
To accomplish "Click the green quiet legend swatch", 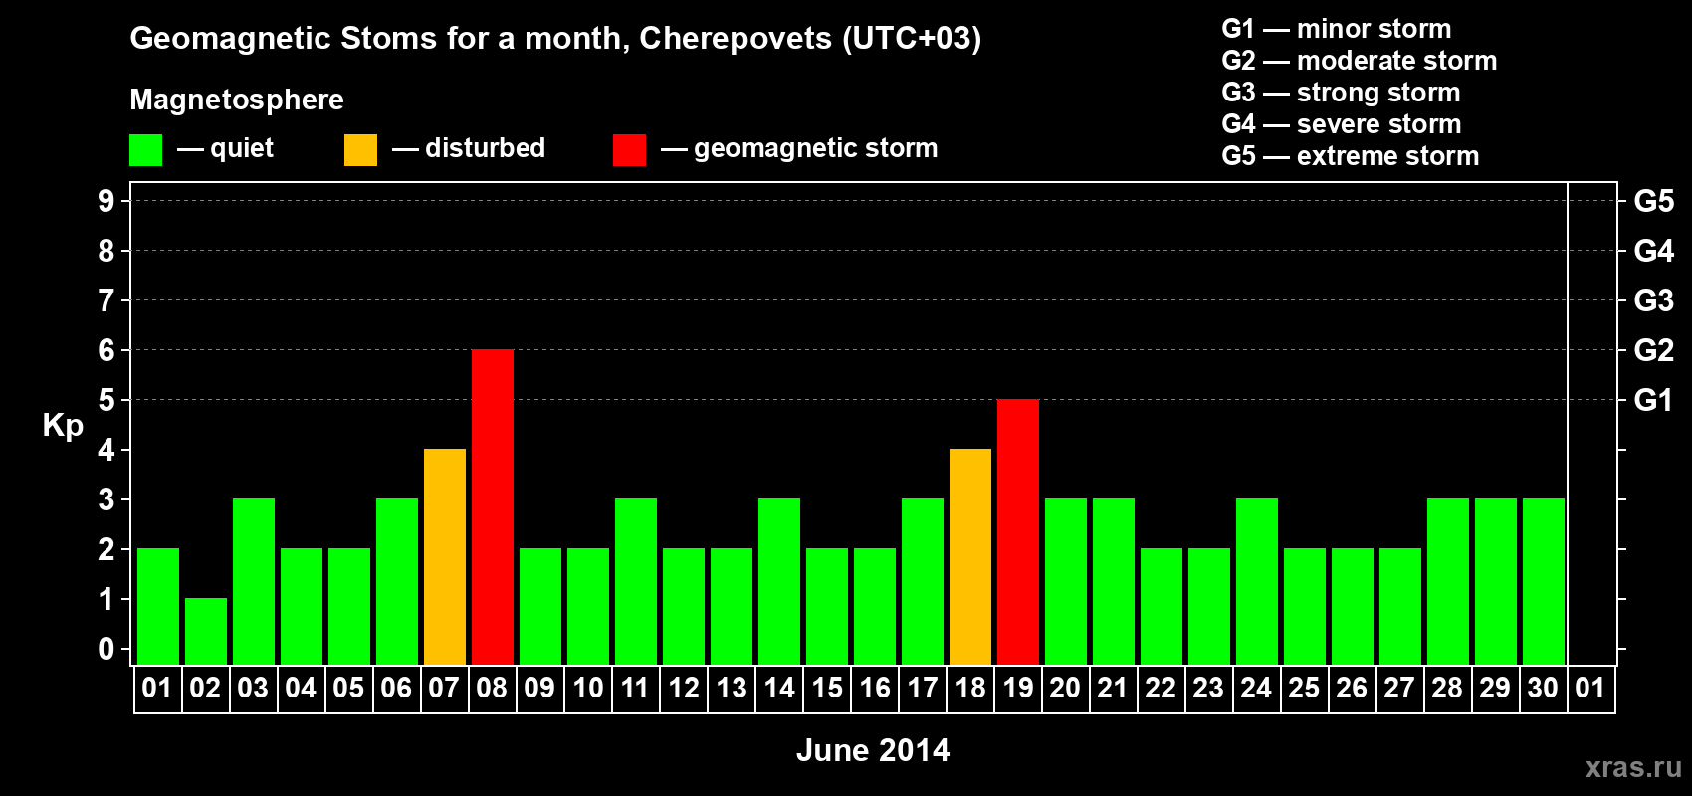I will coord(145,150).
